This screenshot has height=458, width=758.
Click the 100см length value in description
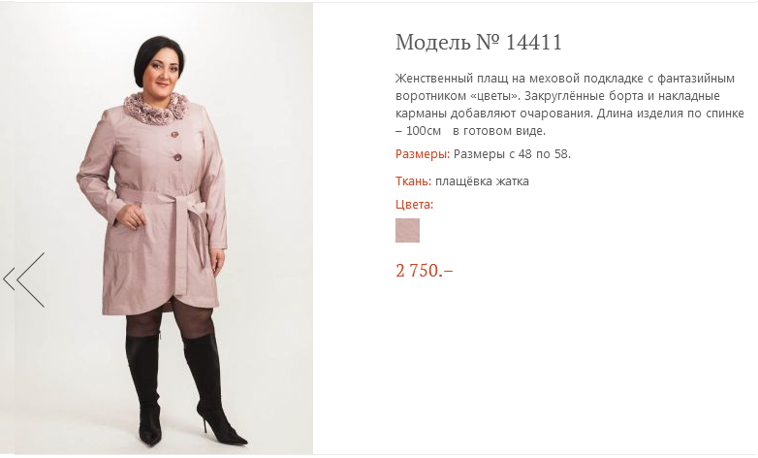(x=424, y=131)
